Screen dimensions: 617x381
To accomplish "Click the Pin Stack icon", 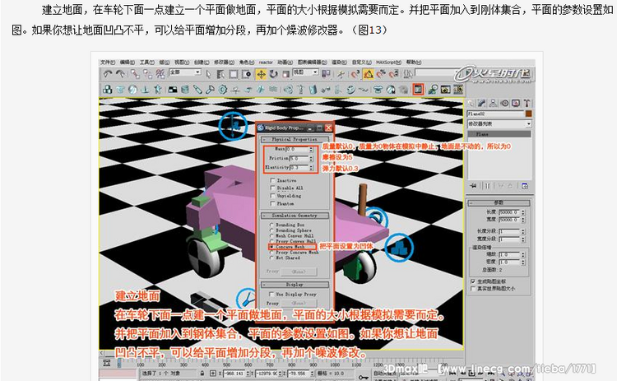I will click(x=473, y=185).
